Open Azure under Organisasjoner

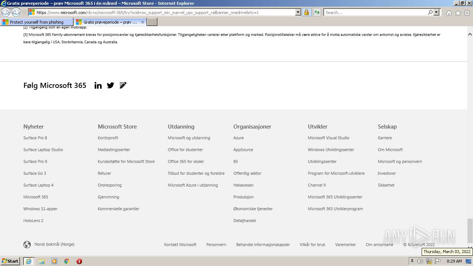[238, 138]
